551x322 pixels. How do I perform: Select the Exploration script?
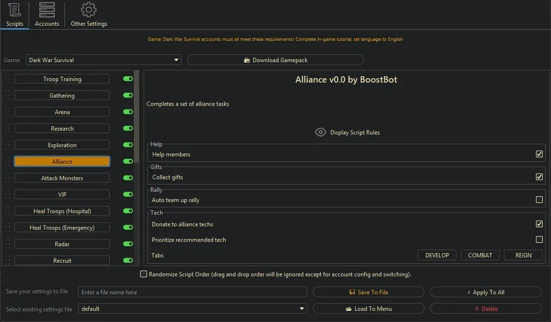click(x=62, y=145)
